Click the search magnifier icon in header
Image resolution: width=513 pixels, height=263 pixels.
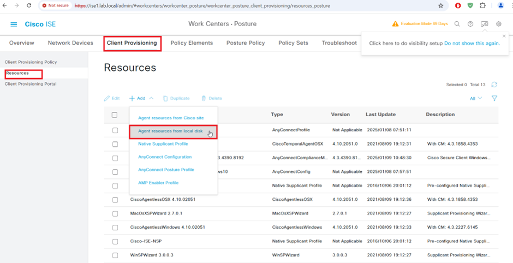click(x=457, y=24)
